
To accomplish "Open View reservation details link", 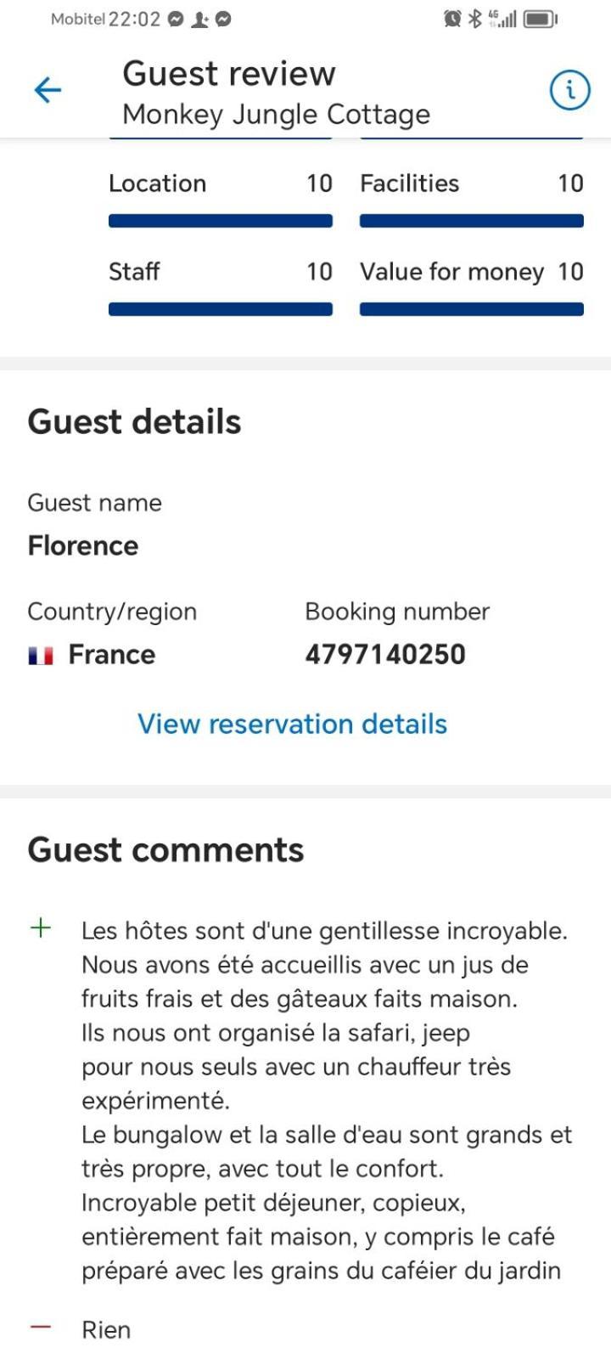I will pyautogui.click(x=293, y=724).
